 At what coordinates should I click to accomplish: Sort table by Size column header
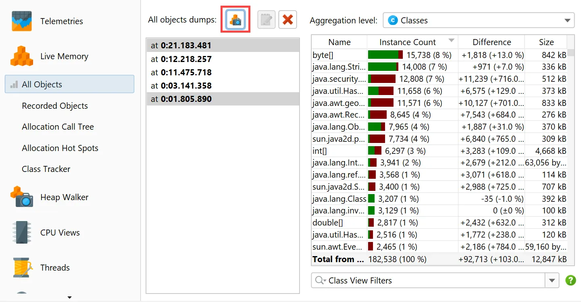tap(546, 42)
